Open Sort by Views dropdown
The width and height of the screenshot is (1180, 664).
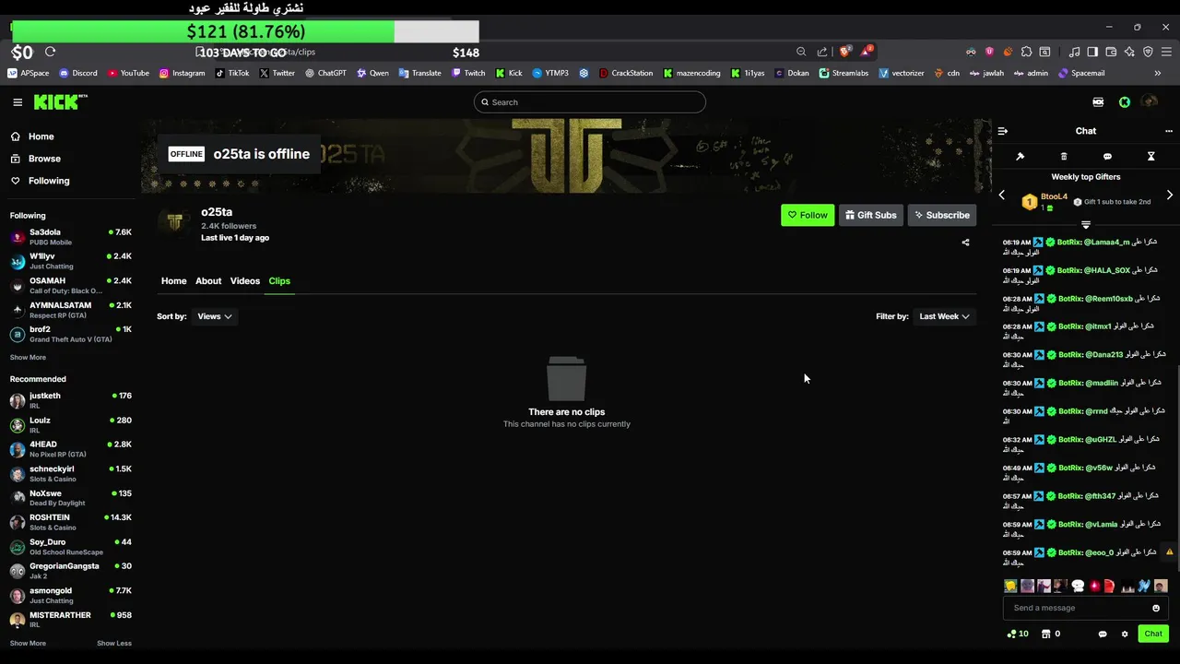click(x=214, y=316)
